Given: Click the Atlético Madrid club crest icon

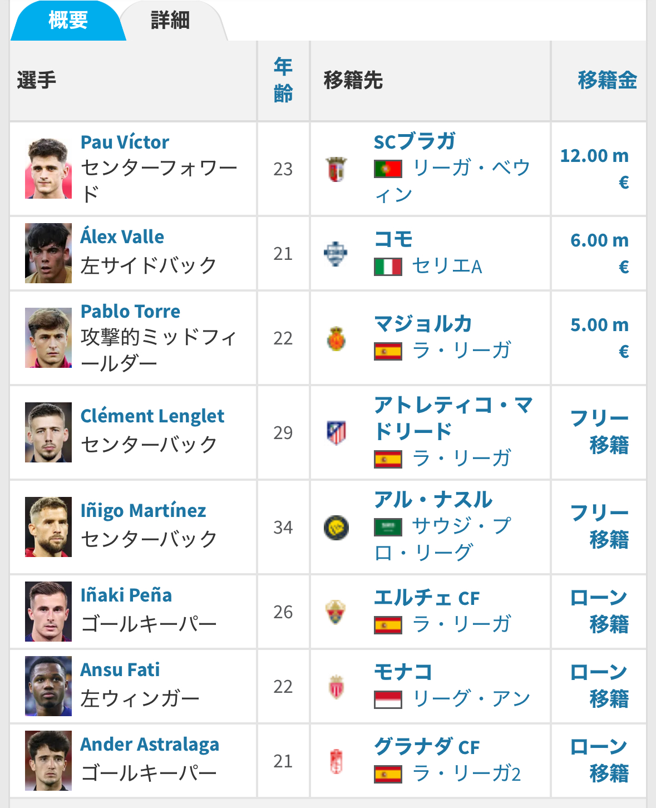Looking at the screenshot, I should point(336,433).
